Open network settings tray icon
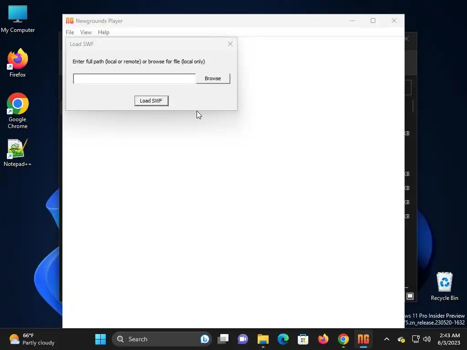The width and height of the screenshot is (467, 350). 416,339
